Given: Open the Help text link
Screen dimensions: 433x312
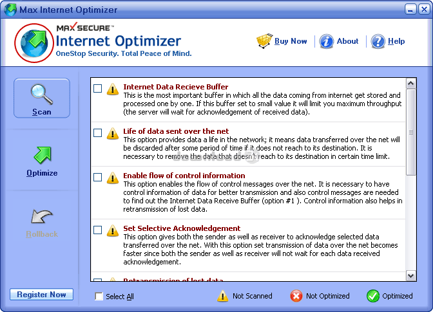Looking at the screenshot, I should click(x=396, y=41).
